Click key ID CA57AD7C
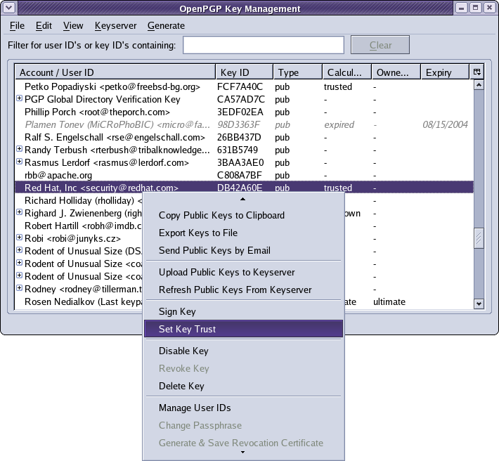This screenshot has width=499, height=461. [241, 99]
